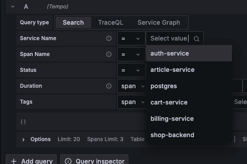Collapse query row A with the chevron
Image resolution: width=247 pixels, height=164 pixels.
click(x=13, y=7)
